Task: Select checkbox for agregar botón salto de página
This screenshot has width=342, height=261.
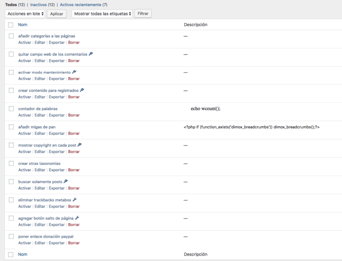Action: click(x=11, y=218)
